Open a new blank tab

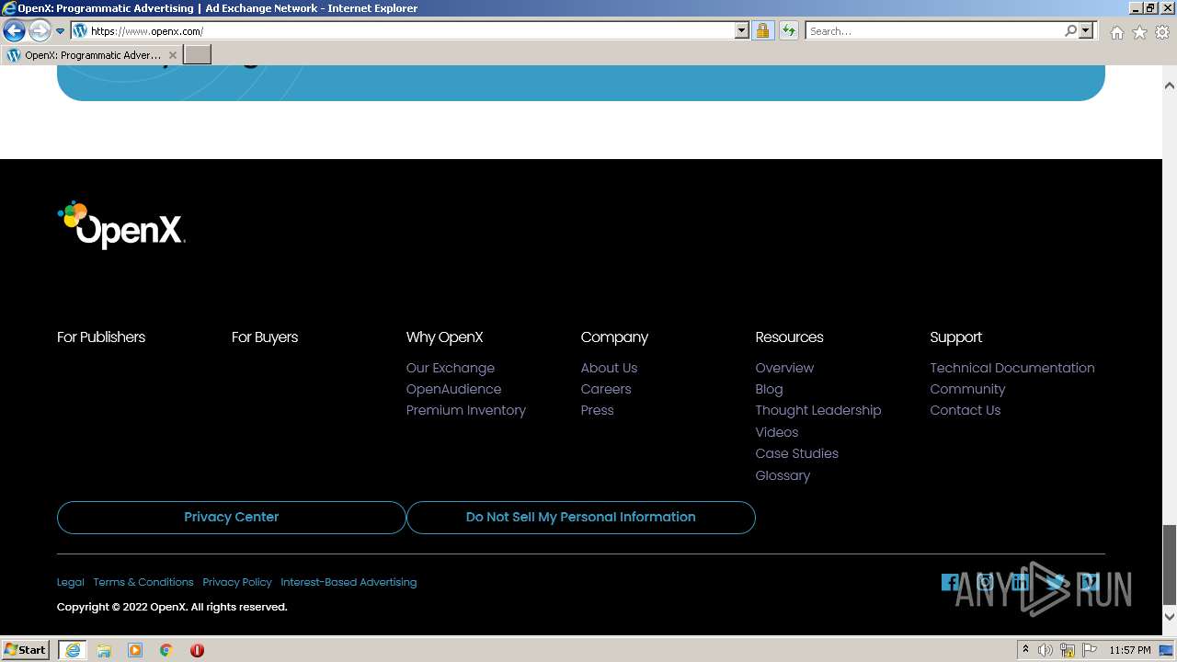(198, 55)
